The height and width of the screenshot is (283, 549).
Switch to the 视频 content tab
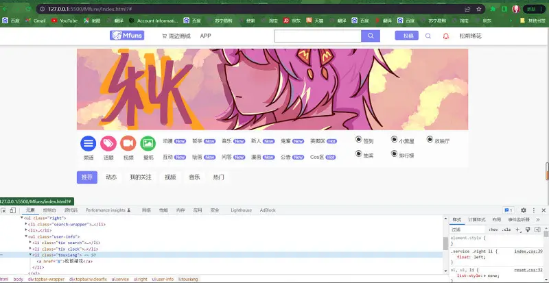[170, 177]
